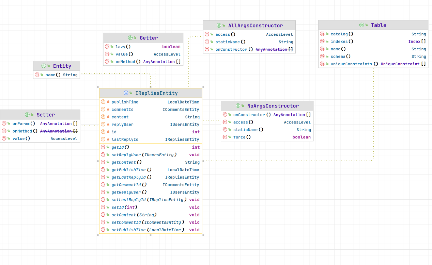The image size is (432, 265).
Task: Click the method icon next to setPublishTime
Action: pos(103,230)
